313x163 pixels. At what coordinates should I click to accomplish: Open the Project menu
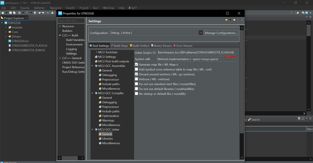84,8
